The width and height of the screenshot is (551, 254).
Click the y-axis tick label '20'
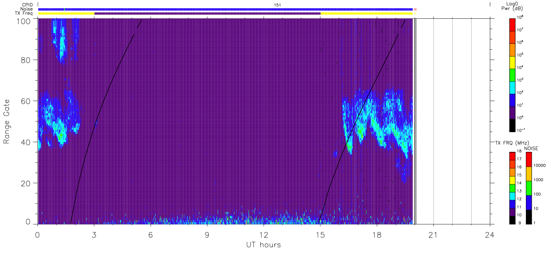[26, 183]
